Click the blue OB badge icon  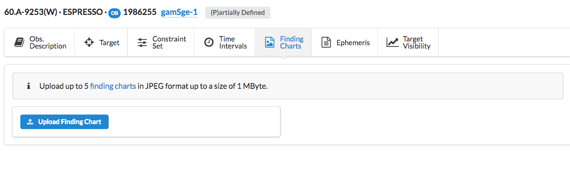tap(114, 13)
